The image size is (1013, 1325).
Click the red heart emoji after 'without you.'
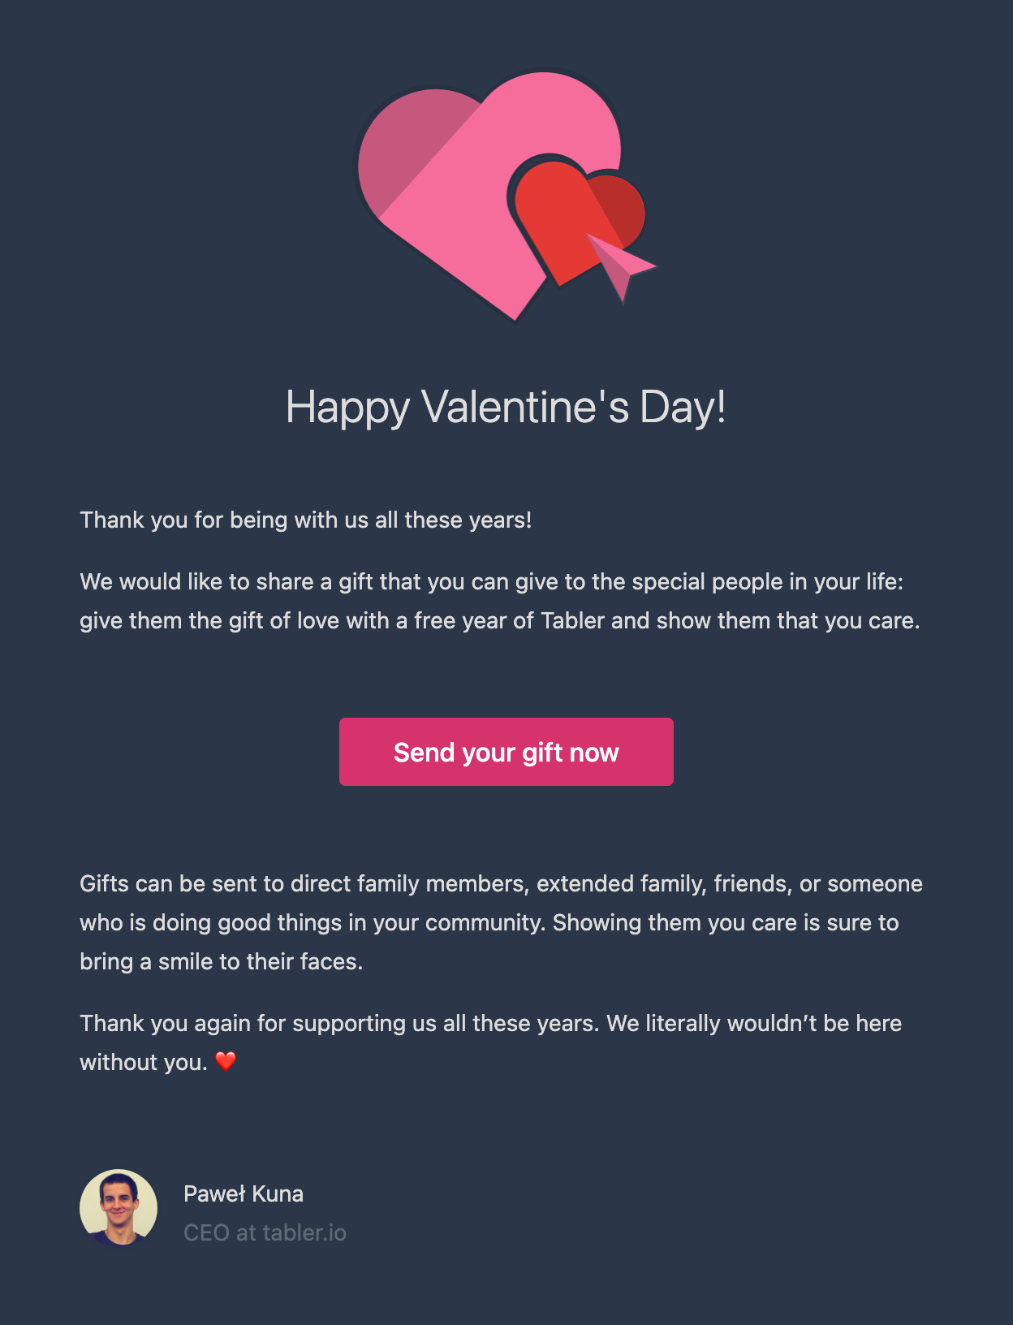click(x=226, y=1061)
